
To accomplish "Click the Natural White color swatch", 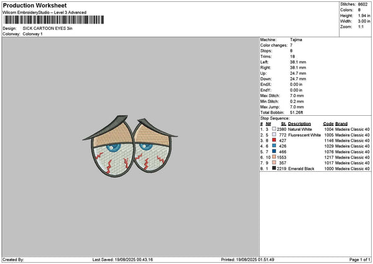I will (274, 129).
